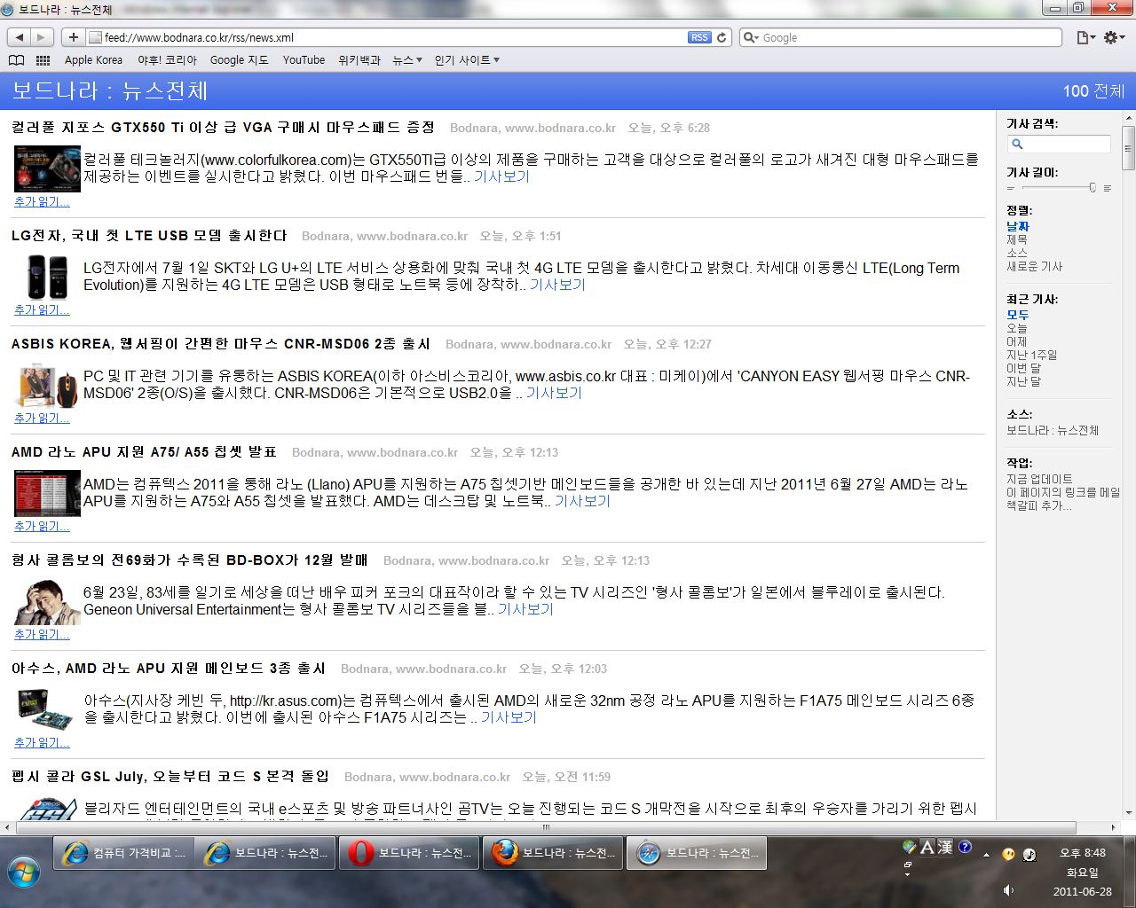This screenshot has height=908, width=1136.
Task: Open the gear settings menu
Action: [1114, 37]
